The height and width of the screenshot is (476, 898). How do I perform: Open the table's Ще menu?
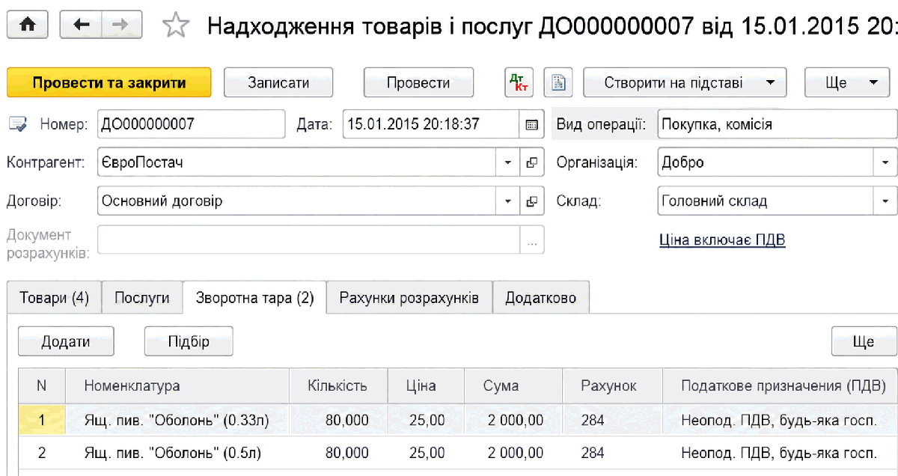(x=864, y=341)
